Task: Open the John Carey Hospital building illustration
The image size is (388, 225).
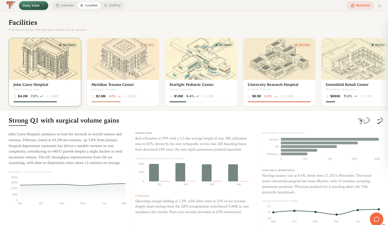Action: click(45, 59)
